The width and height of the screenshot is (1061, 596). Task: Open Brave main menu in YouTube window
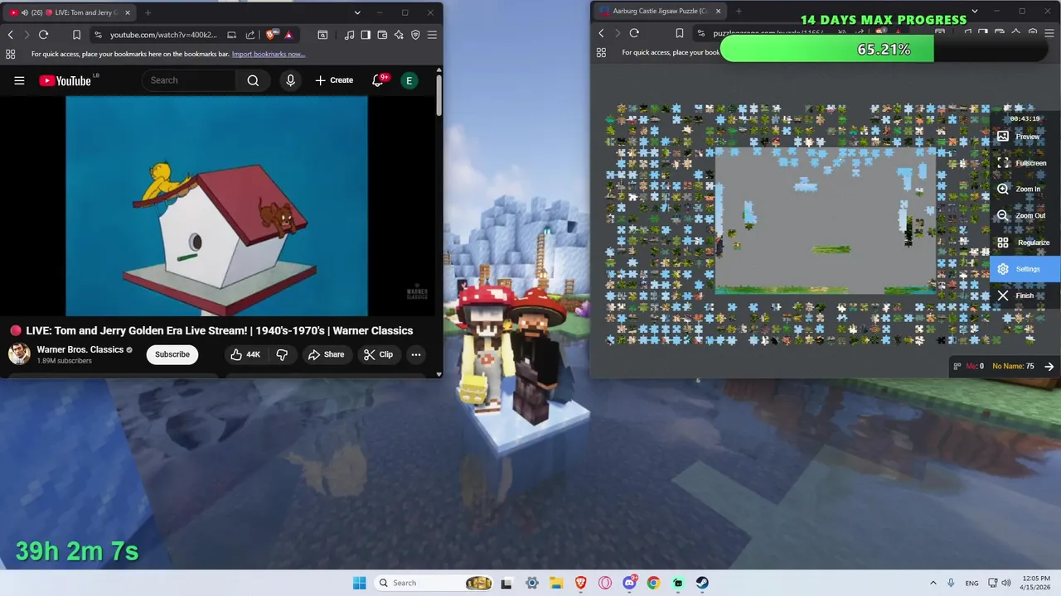point(432,35)
